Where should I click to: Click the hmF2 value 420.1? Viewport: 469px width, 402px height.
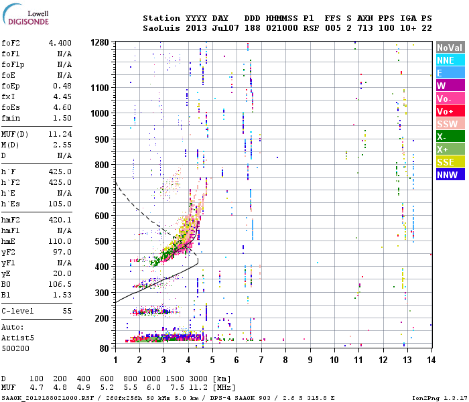60,220
